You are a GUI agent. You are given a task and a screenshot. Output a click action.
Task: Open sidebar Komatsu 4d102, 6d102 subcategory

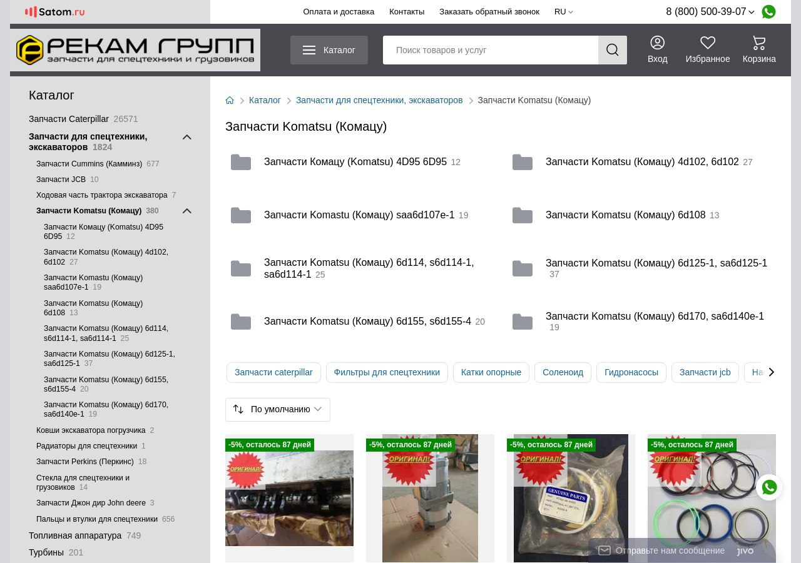(x=106, y=257)
